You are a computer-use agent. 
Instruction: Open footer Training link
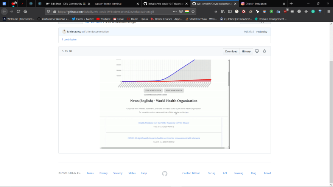pos(238,173)
